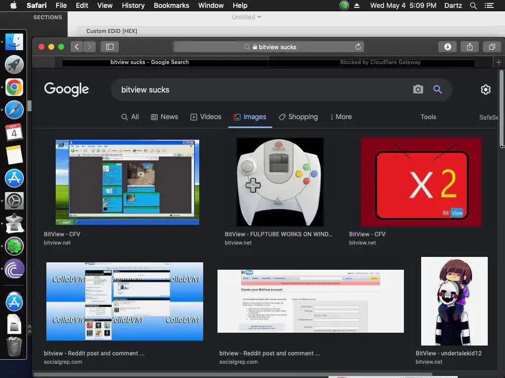Open the Windows XP BitView CFV thumbnail
Viewport: 505px width, 378px height.
[x=128, y=182]
